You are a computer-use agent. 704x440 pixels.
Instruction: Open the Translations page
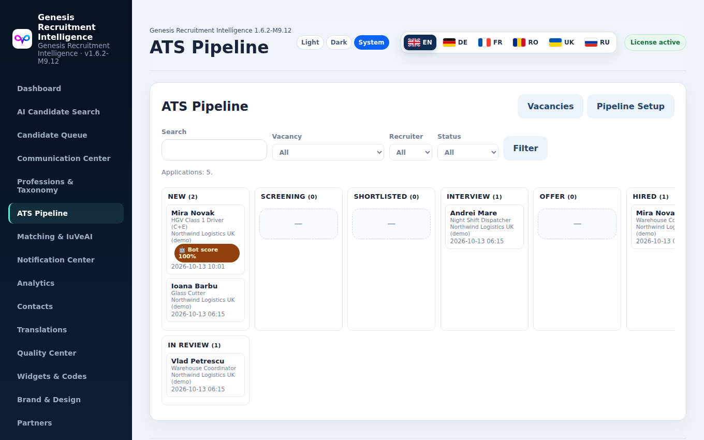(66, 330)
